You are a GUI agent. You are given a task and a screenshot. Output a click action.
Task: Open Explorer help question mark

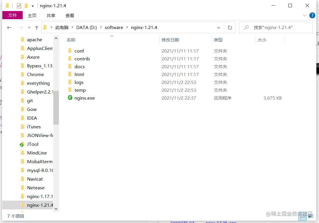[312, 15]
